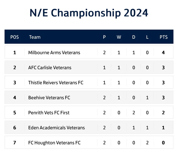
Task: Open Eden Academicals Veterans entry
Action: pos(57,128)
